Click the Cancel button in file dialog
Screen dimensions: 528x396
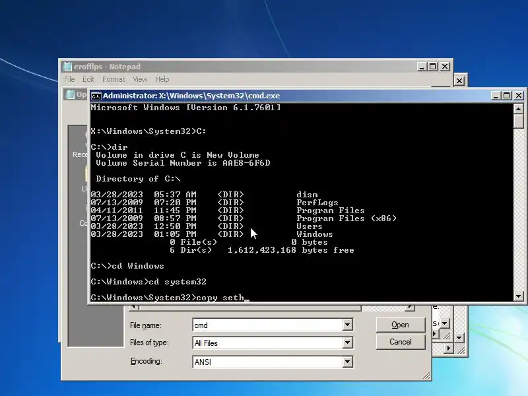click(401, 342)
